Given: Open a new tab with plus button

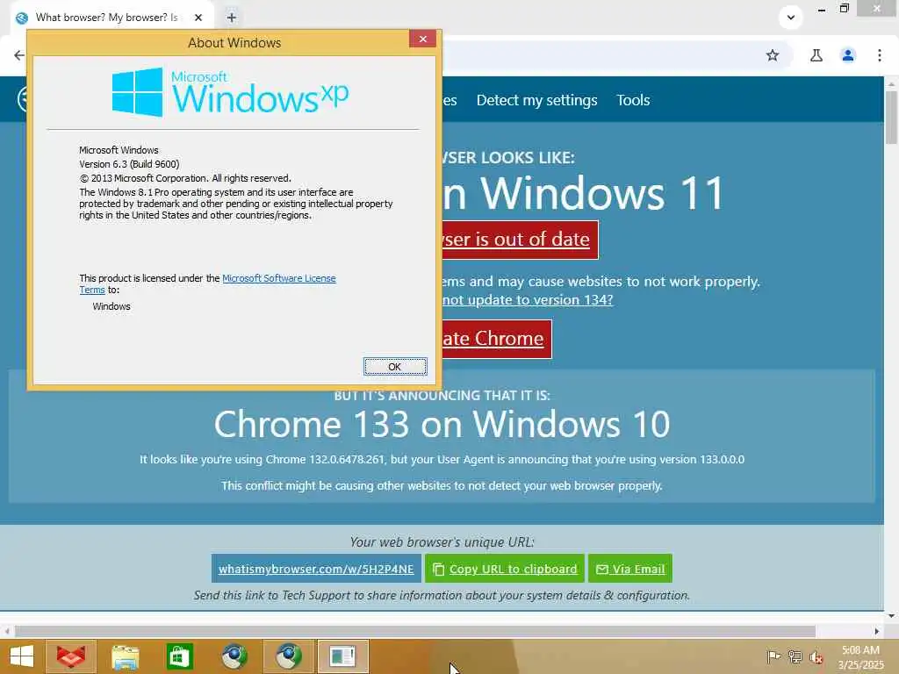Looking at the screenshot, I should [x=231, y=18].
